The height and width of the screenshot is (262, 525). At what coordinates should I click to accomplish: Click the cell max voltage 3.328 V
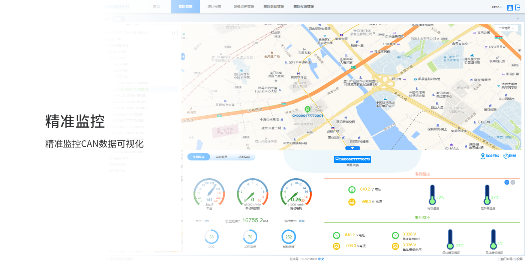[409, 234]
